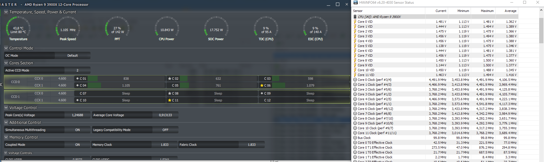Toggle Legacy Compatibility Mode OFF value

[166, 130]
